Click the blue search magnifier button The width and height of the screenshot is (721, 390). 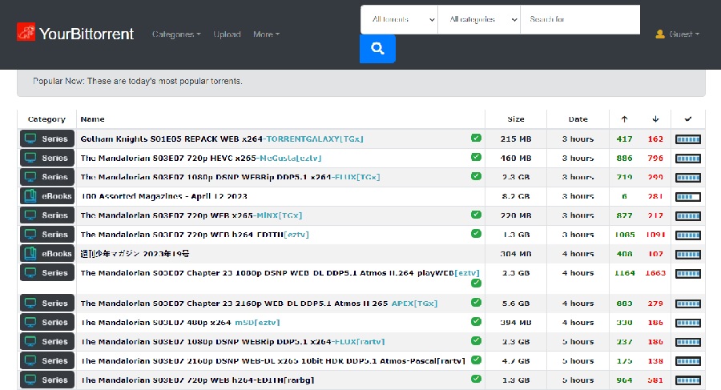point(377,48)
